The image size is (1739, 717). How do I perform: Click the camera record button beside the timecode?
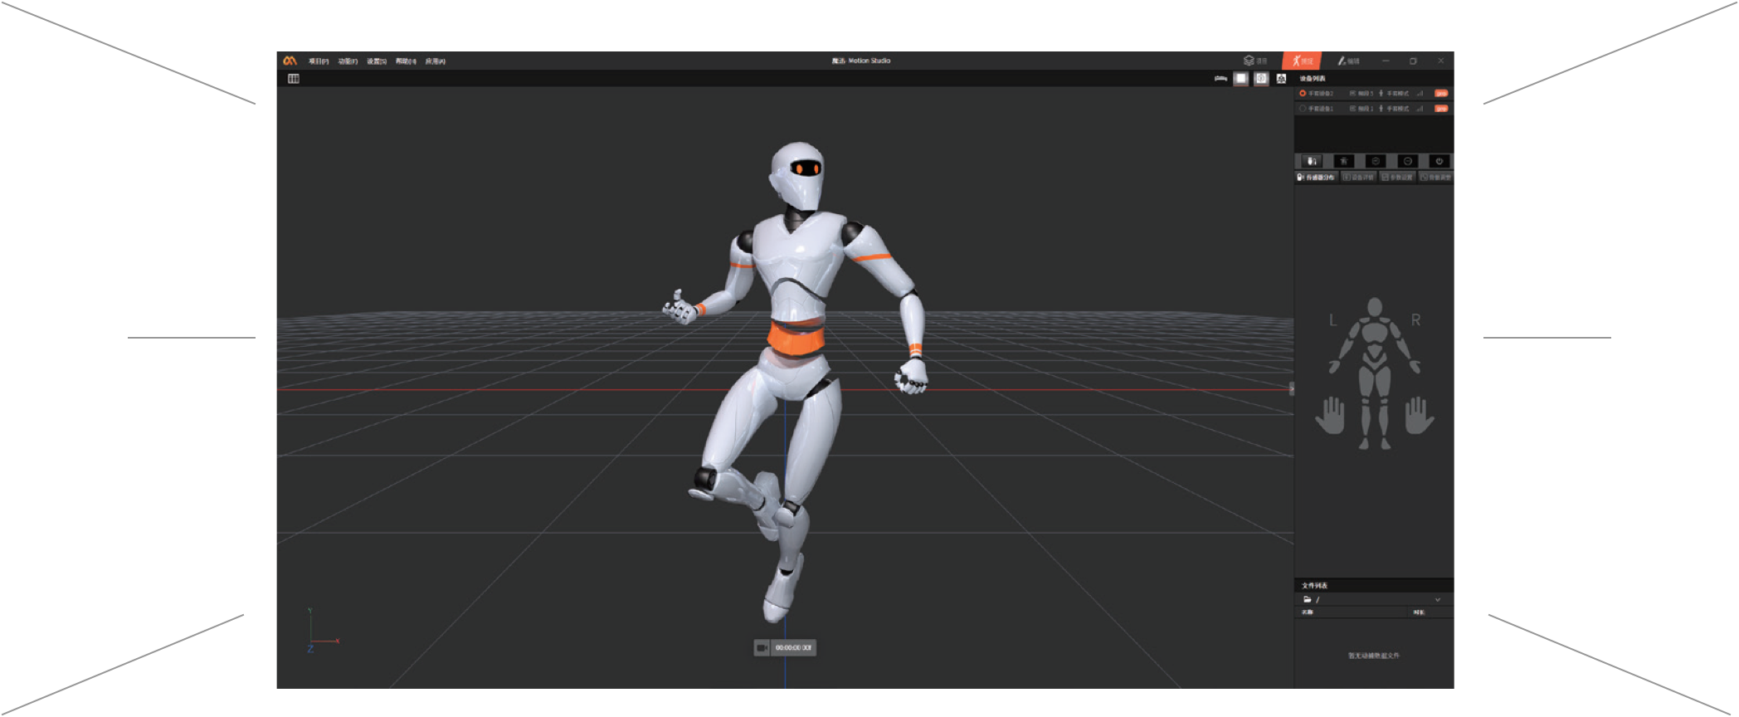pos(762,647)
